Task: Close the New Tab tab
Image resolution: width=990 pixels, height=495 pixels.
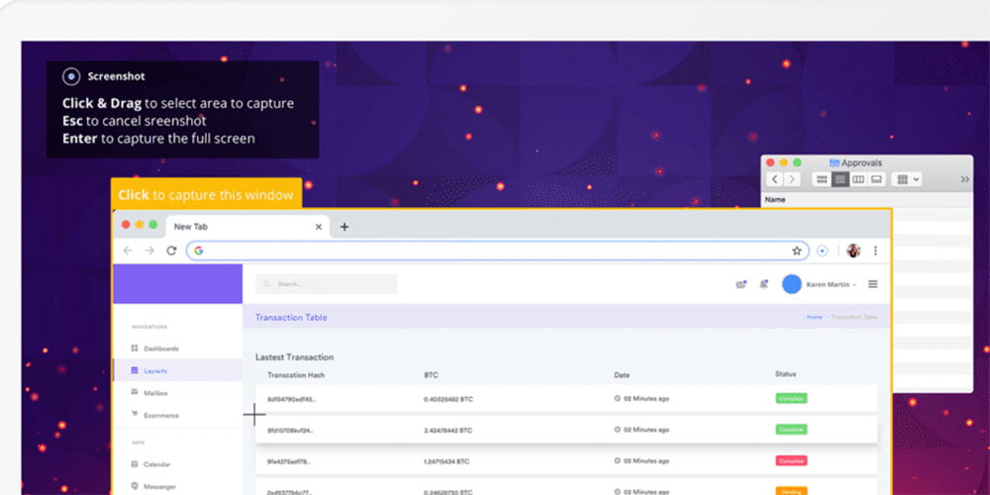Action: point(318,227)
